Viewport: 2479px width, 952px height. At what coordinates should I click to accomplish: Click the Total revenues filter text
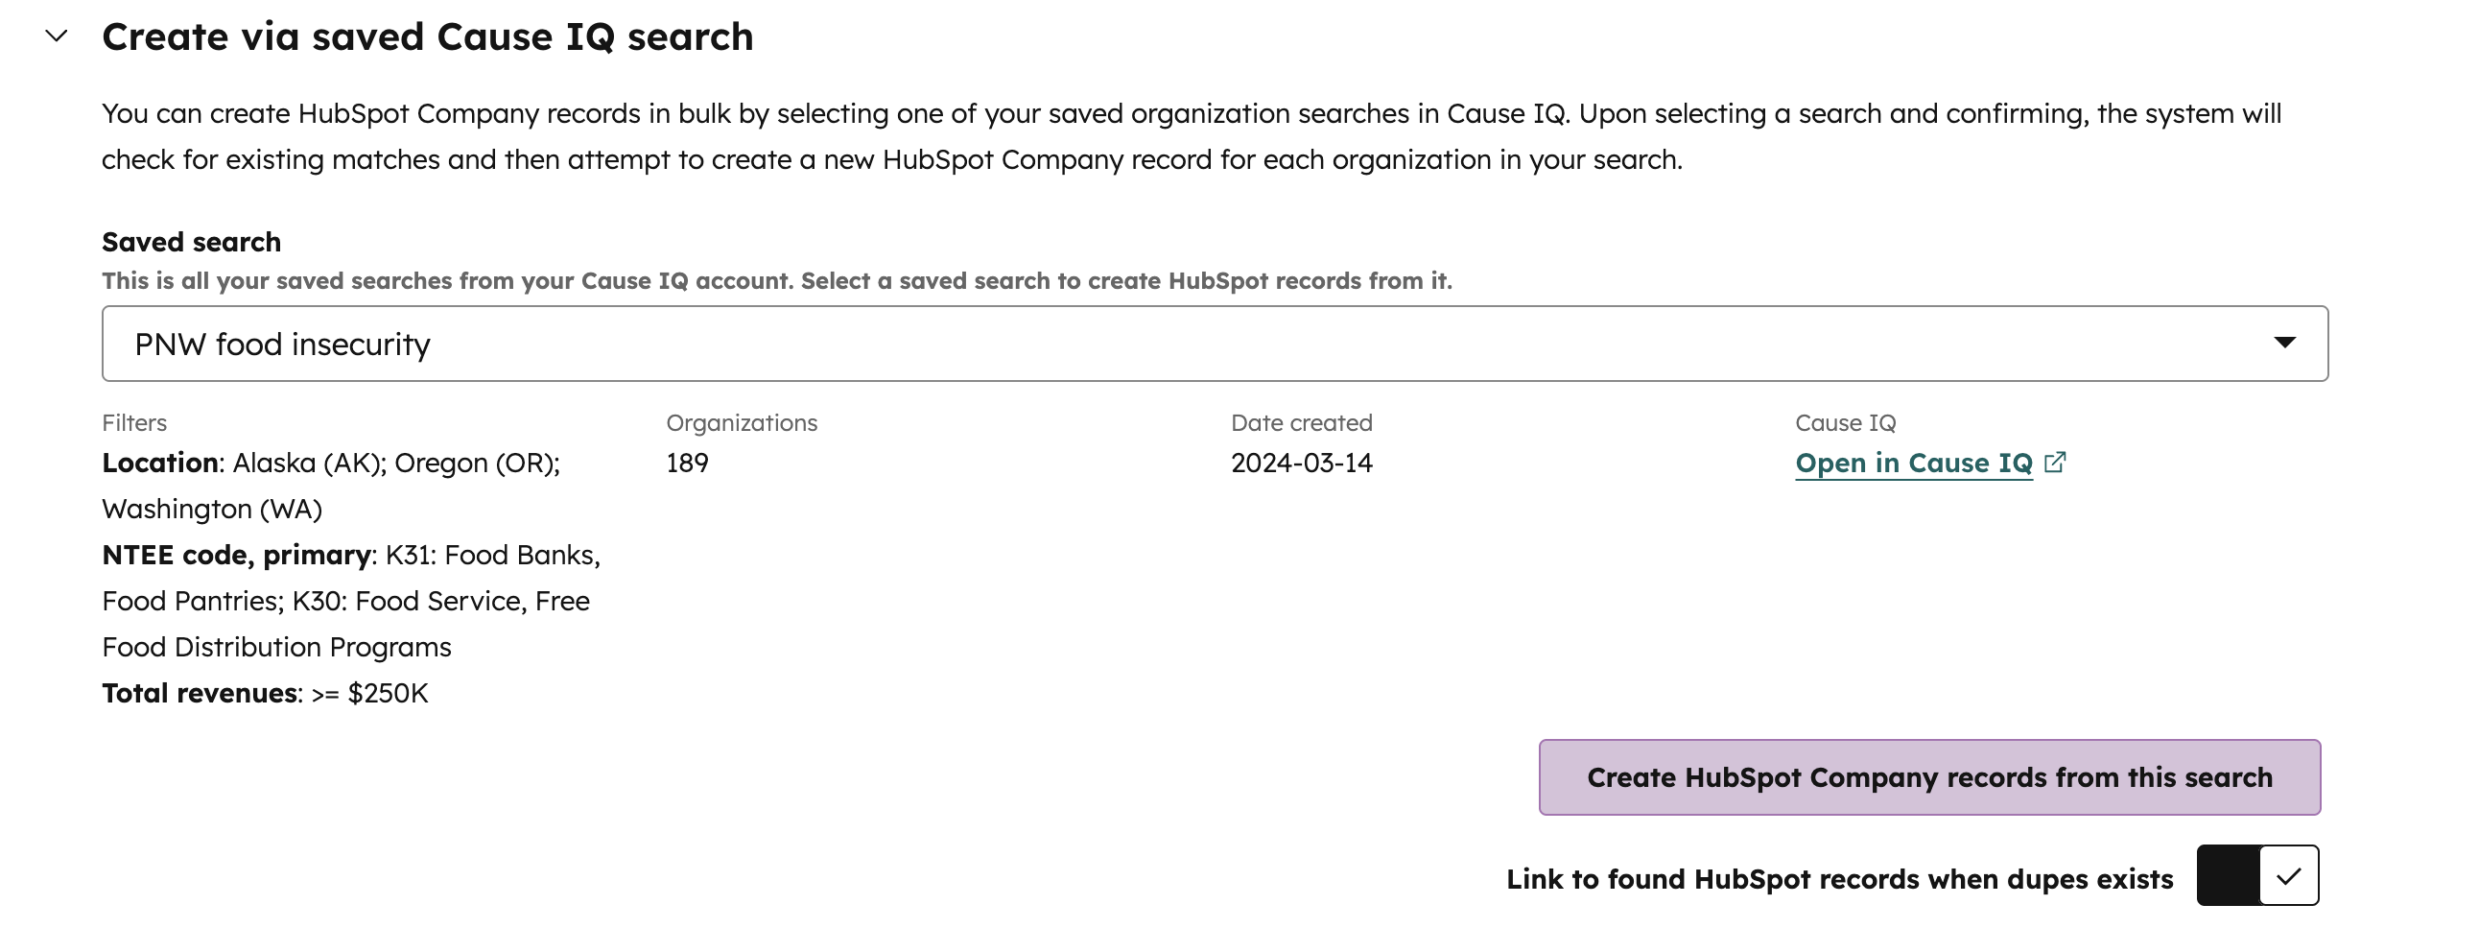[x=265, y=692]
